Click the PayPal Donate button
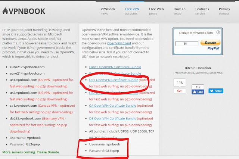 [210, 43]
